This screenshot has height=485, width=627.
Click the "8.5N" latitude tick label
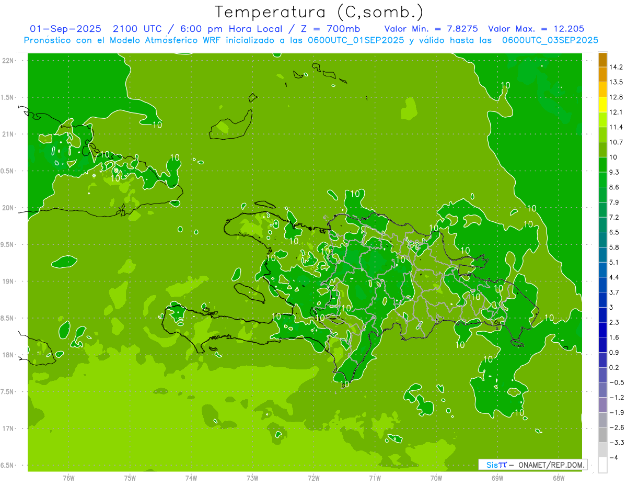(7, 318)
